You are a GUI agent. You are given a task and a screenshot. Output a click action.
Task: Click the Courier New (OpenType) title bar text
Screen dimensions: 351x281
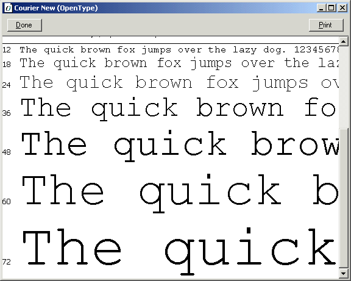[56, 8]
